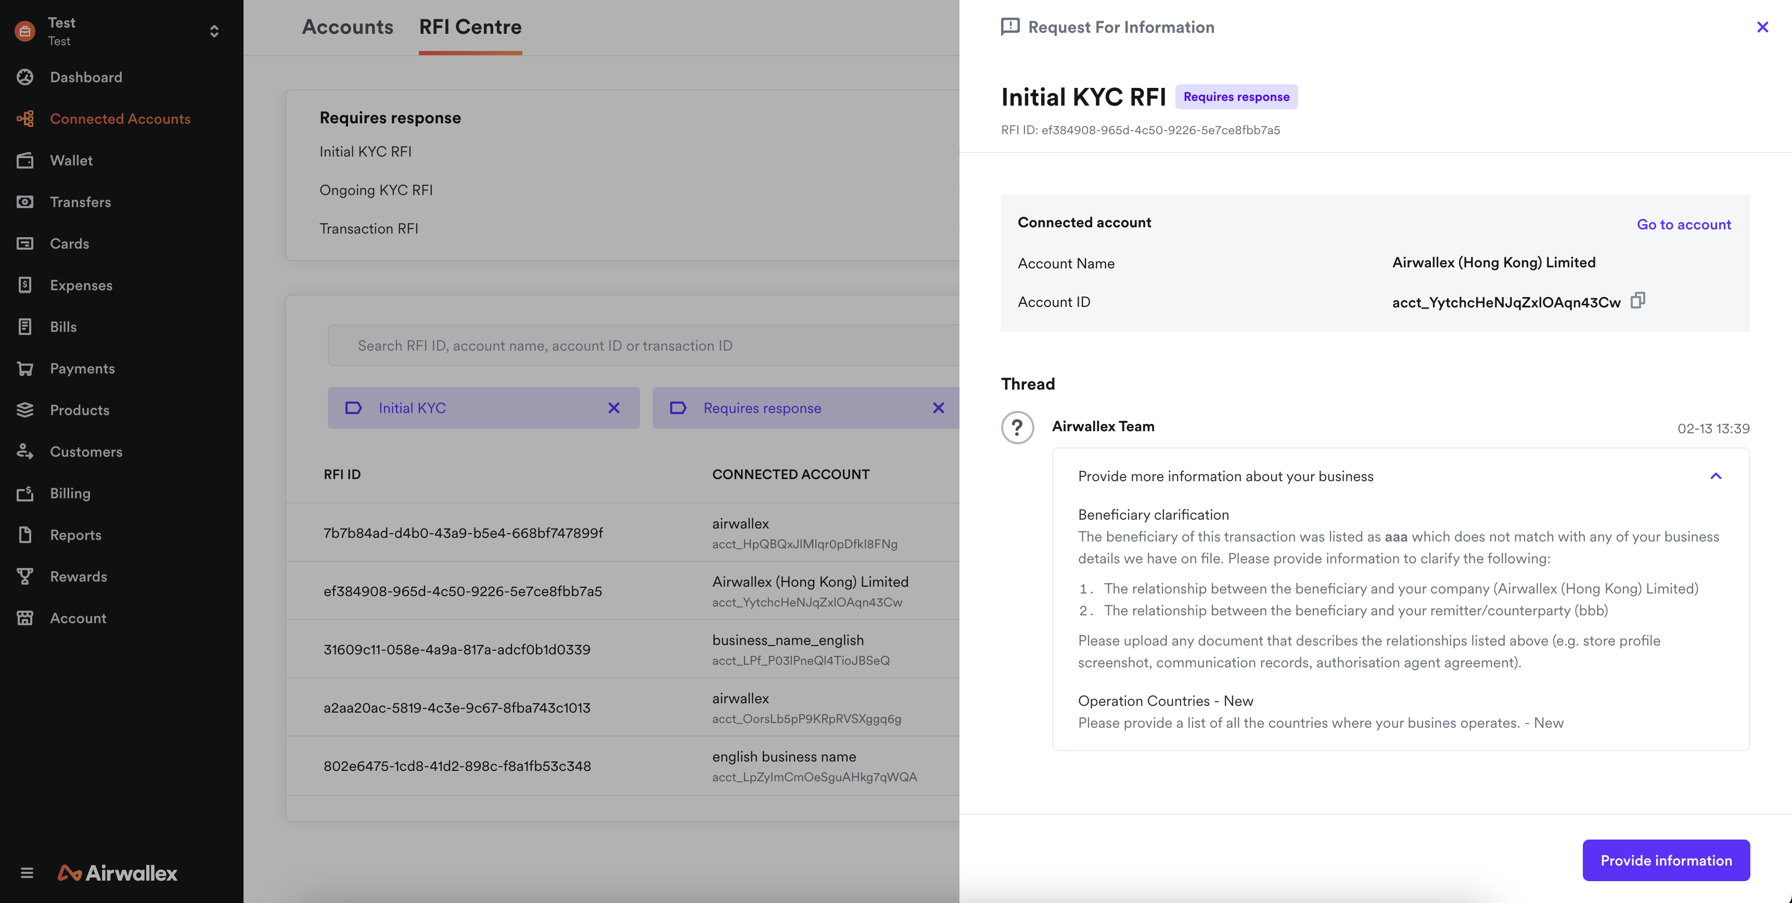The width and height of the screenshot is (1792, 903).
Task: Open the Wallet icon in sidebar
Action: 25,161
